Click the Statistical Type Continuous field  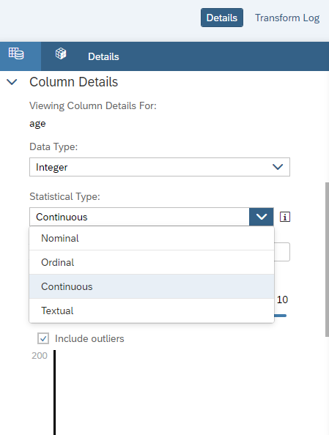[139, 217]
